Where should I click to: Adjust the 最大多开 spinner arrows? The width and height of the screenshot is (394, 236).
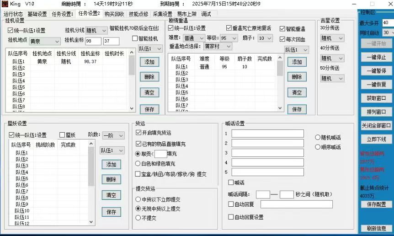[391, 22]
